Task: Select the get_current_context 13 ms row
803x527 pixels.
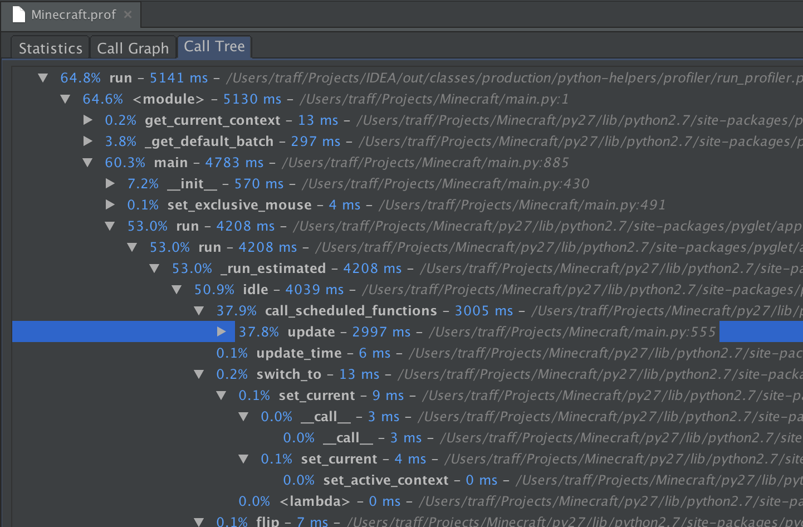Action: pos(408,120)
